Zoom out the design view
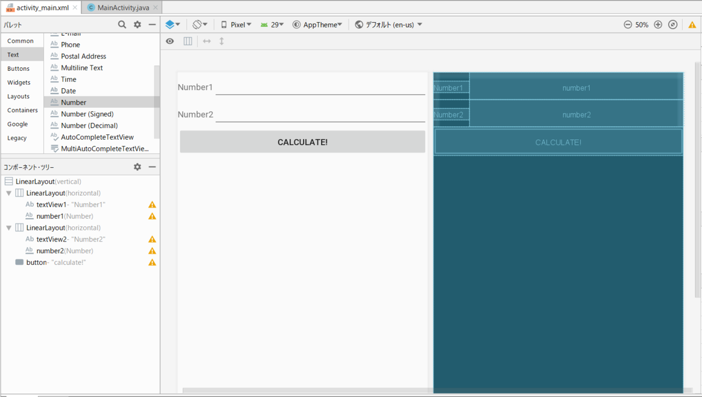Viewport: 702px width, 397px height. pos(628,25)
